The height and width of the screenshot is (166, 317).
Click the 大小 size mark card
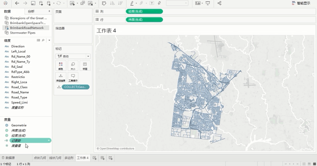[73, 65]
